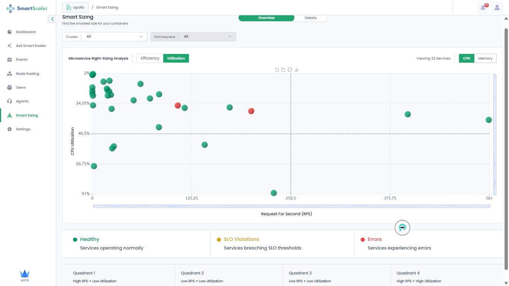Open the notifications bell

(483, 7)
